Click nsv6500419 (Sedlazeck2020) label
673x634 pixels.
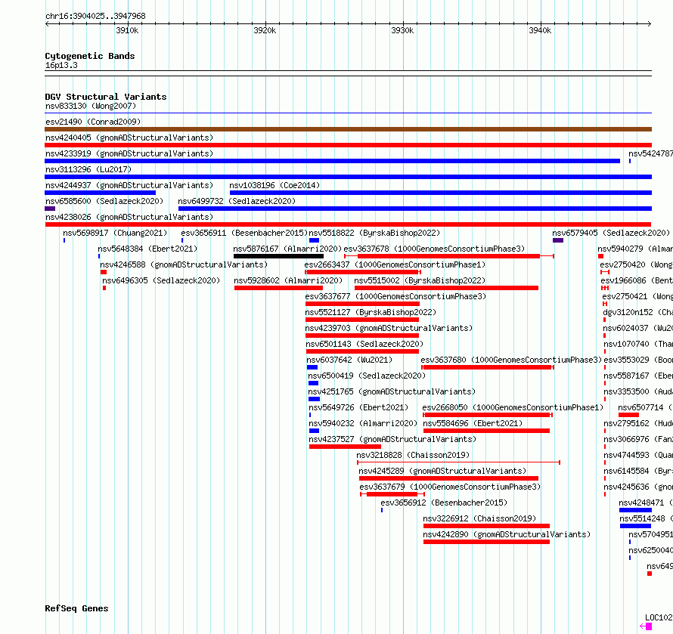point(367,376)
